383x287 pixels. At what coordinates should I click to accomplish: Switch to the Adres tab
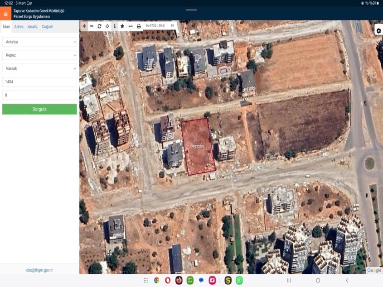[19, 27]
